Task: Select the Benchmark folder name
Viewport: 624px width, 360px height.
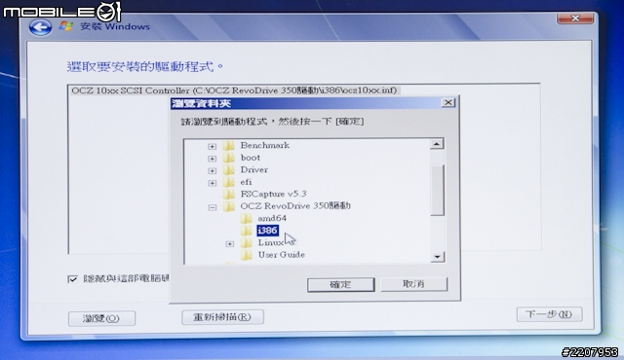Action: [264, 145]
